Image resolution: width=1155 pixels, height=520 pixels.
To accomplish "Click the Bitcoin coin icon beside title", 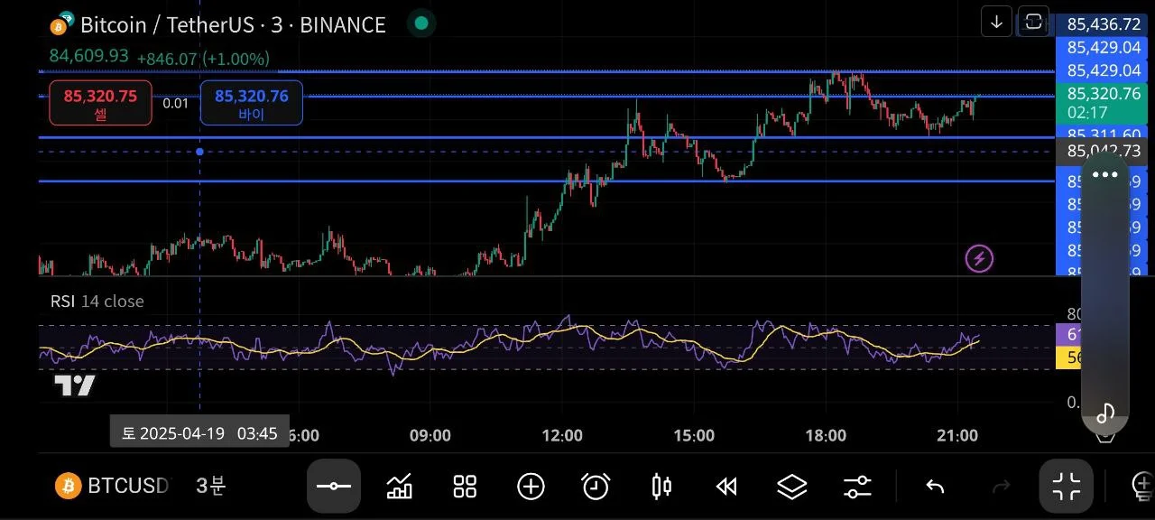I will point(61,25).
